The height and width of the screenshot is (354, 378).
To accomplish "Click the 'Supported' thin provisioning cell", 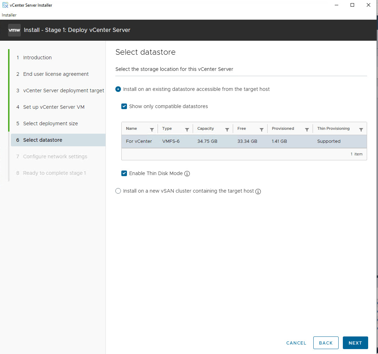I will tap(328, 141).
